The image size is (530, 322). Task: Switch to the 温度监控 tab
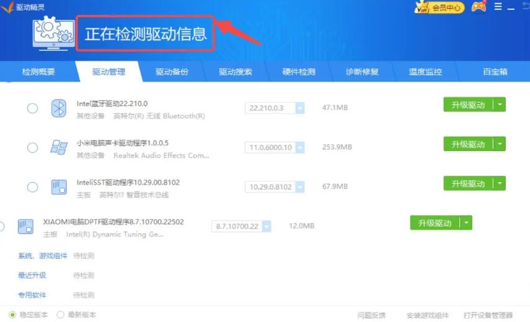(x=425, y=72)
